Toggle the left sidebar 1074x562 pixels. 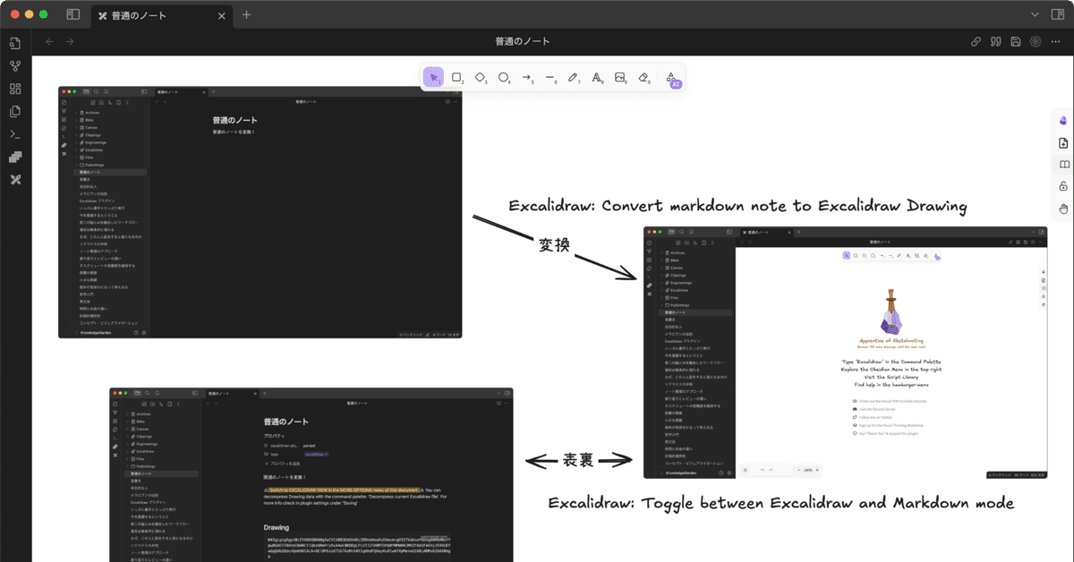[72, 14]
